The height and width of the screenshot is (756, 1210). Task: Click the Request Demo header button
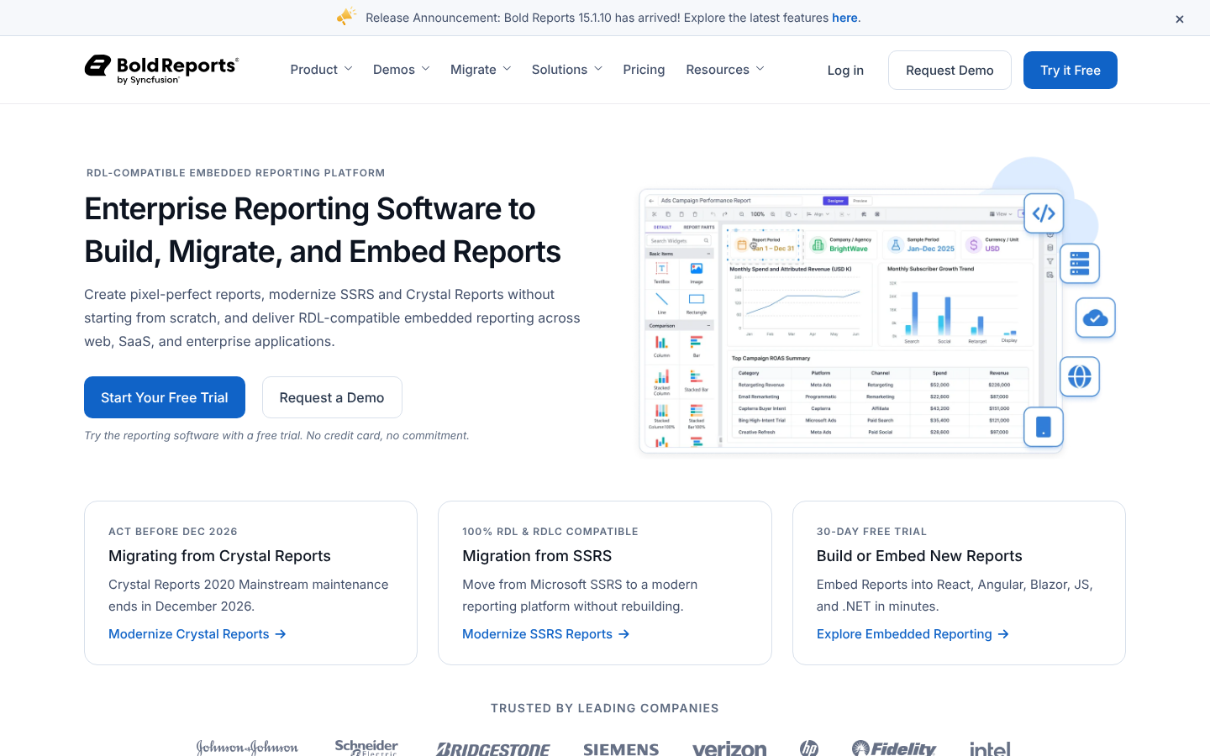coord(950,71)
